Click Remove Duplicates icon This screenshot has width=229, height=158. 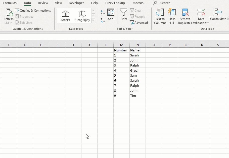pyautogui.click(x=185, y=16)
